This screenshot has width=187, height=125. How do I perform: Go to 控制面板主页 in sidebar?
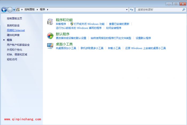14,19
